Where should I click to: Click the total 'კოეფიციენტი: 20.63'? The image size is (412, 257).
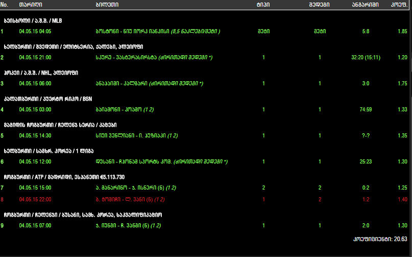[x=380, y=239]
